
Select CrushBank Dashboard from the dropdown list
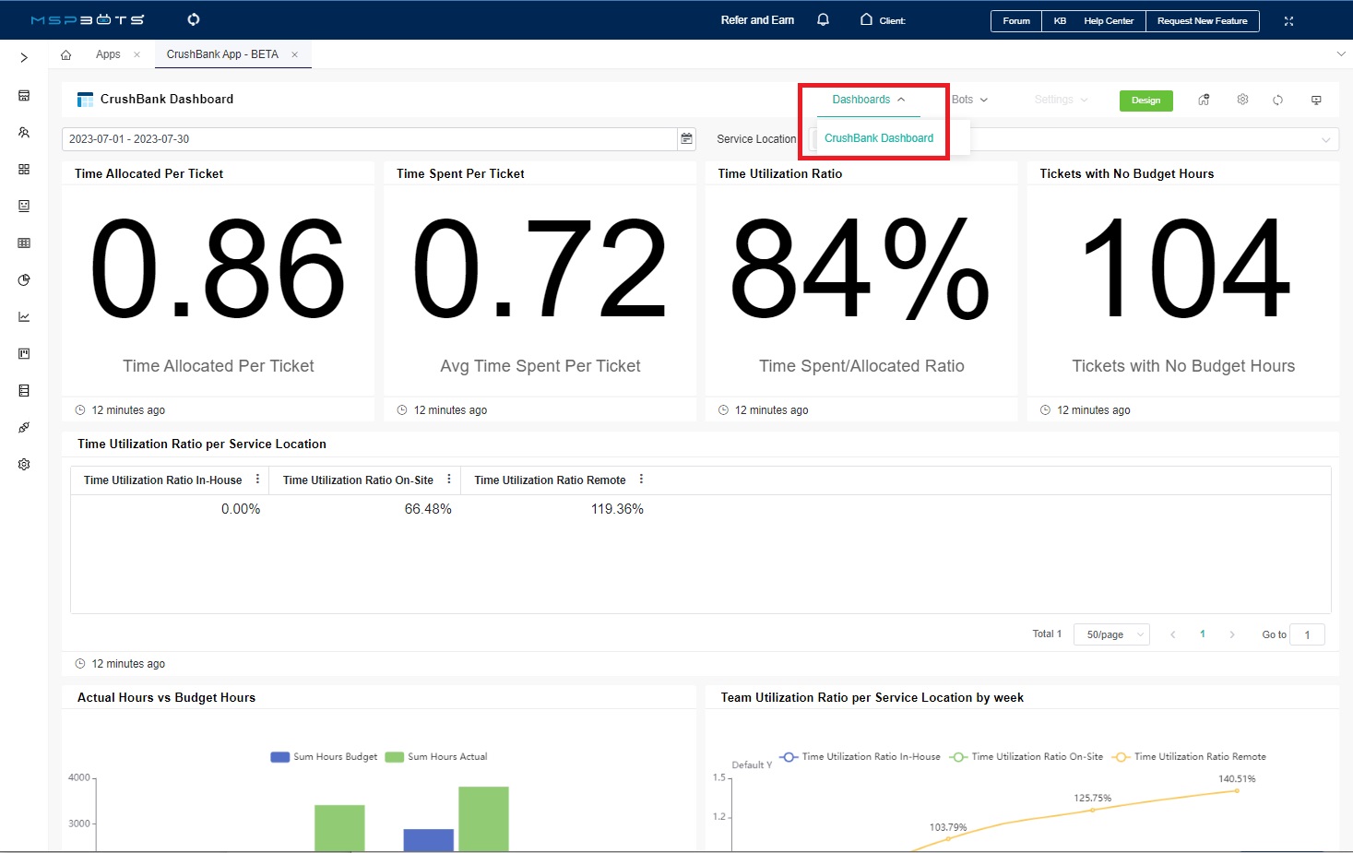(878, 137)
